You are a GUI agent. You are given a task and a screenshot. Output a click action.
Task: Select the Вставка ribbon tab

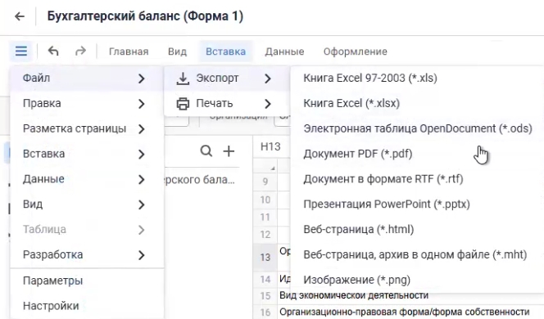click(225, 52)
